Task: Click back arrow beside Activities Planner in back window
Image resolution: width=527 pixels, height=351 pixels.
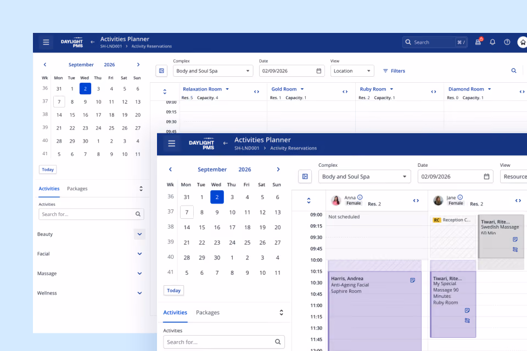Action: pos(92,42)
